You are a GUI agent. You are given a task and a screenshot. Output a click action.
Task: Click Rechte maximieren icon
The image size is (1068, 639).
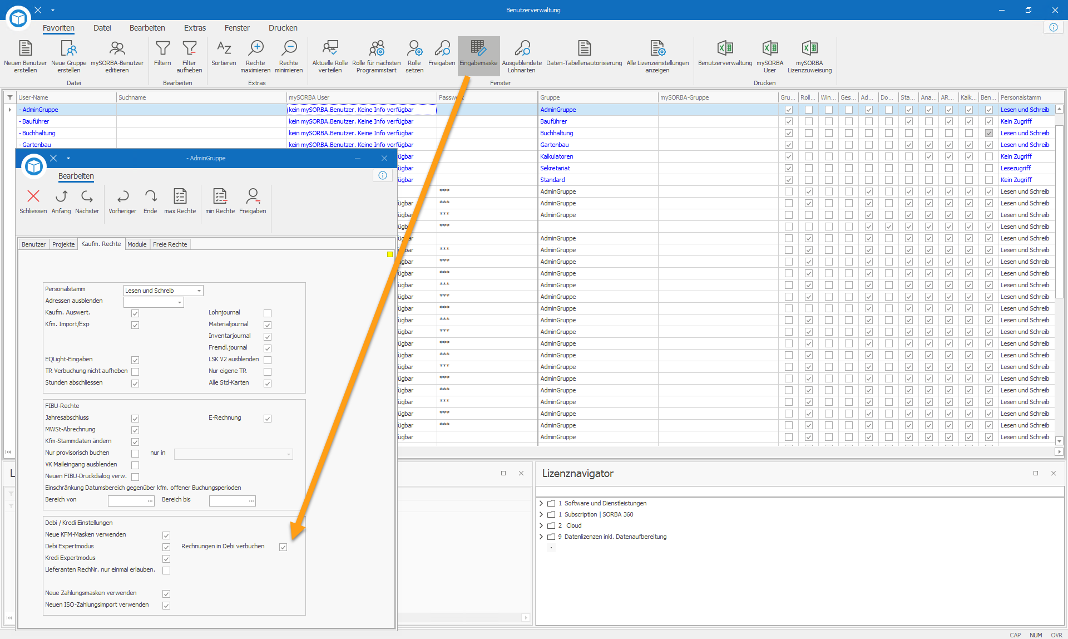point(255,48)
